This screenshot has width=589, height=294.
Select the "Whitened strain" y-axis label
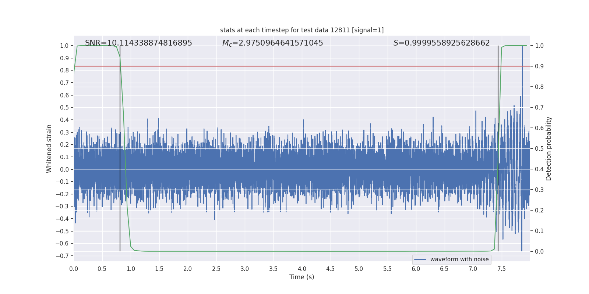[49, 148]
